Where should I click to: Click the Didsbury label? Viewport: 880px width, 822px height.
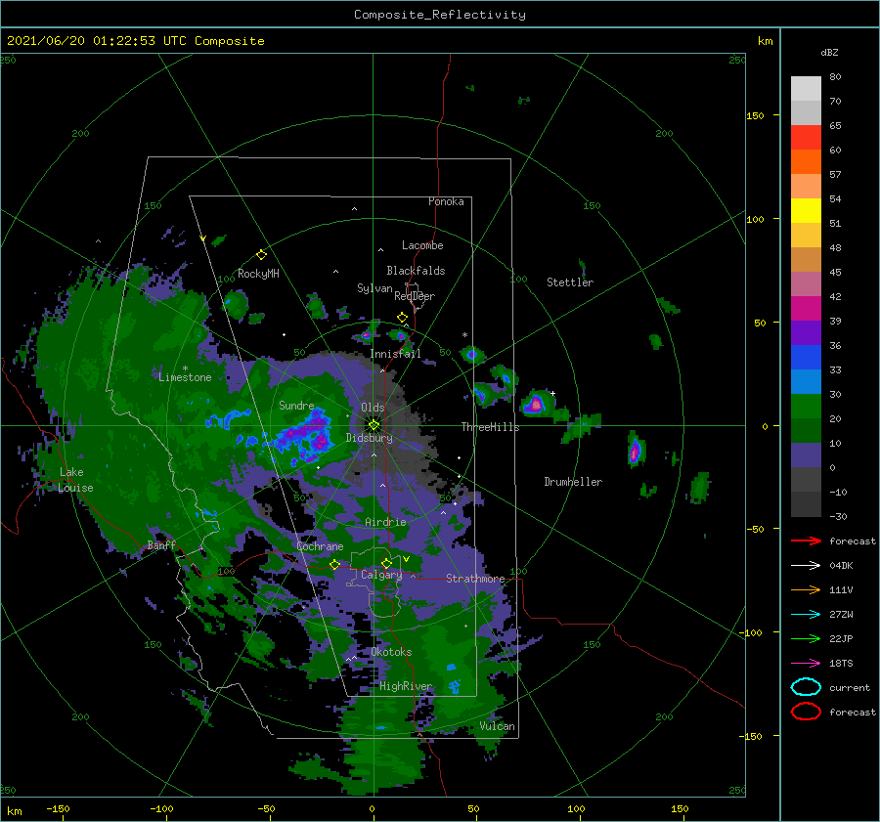coord(370,438)
